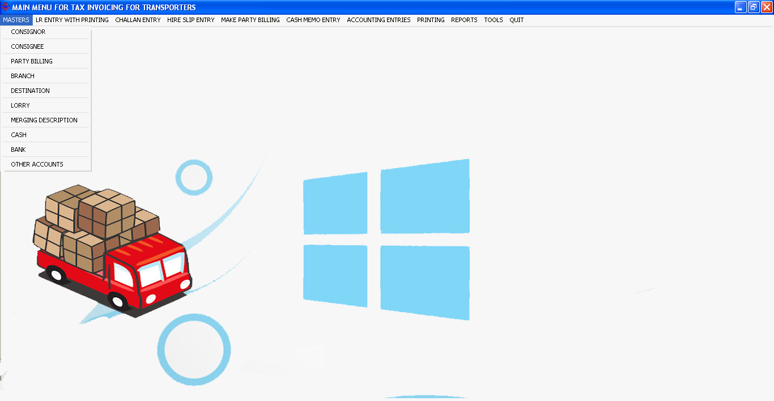
Task: Start a HIRE SLIP ENTRY
Action: tap(190, 19)
